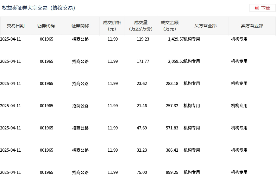
Task: Click the 32.23 volume cell
Action: pos(142,150)
